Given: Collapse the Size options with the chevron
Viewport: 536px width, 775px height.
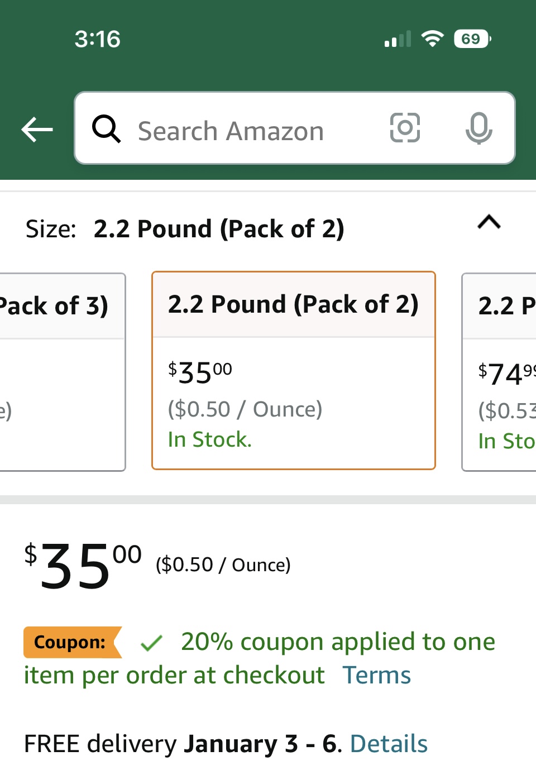Looking at the screenshot, I should click(489, 223).
